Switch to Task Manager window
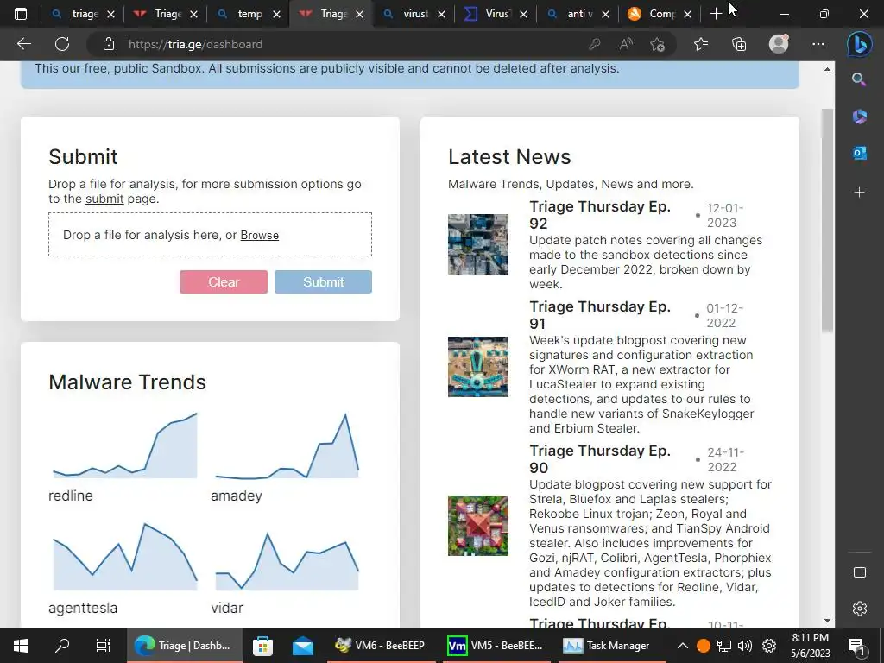 [607, 646]
